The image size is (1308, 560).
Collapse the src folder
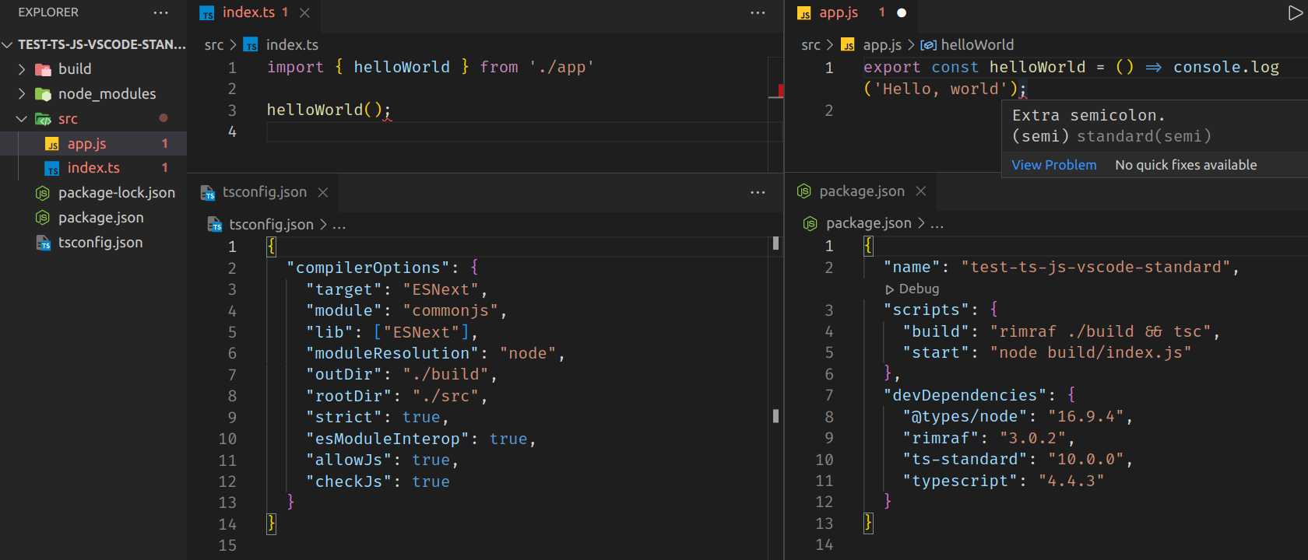coord(22,119)
